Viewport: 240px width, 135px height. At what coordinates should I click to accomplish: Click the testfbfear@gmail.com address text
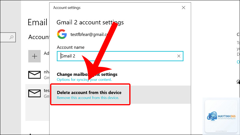[89, 34]
